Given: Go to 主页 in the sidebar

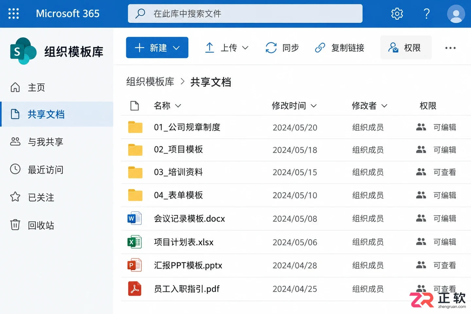Looking at the screenshot, I should point(57,87).
